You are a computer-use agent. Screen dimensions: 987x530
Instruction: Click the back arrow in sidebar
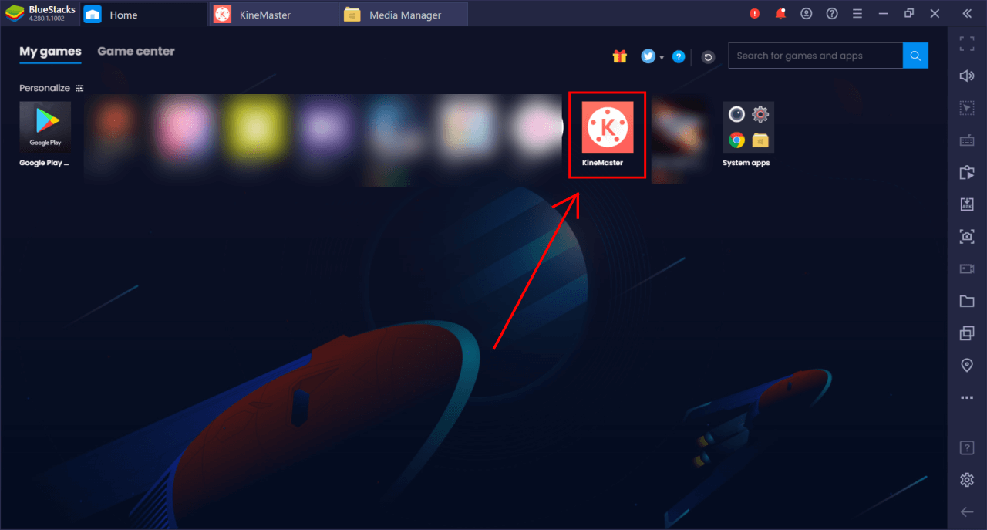(967, 512)
